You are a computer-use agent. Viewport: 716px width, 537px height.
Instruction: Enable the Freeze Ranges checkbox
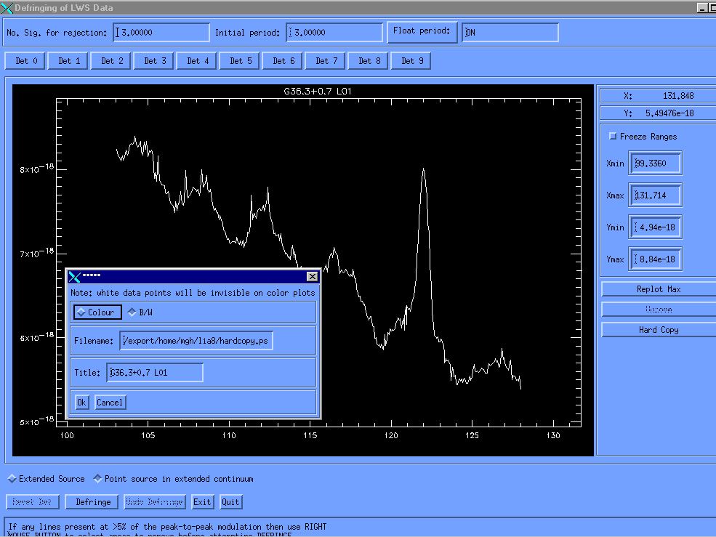tap(613, 137)
